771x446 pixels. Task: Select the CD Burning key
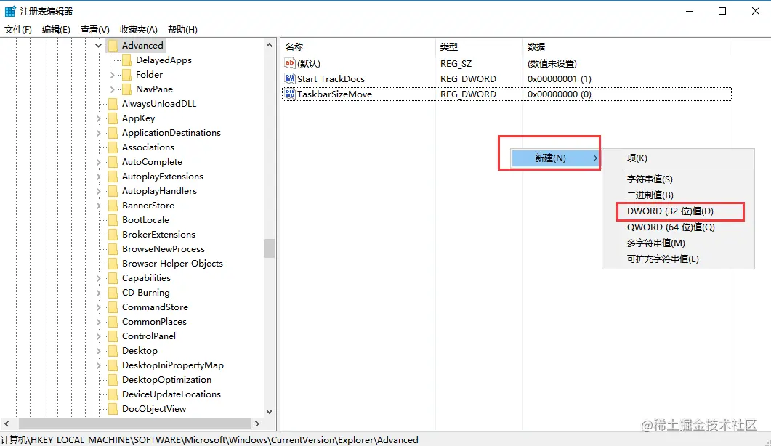pyautogui.click(x=146, y=293)
